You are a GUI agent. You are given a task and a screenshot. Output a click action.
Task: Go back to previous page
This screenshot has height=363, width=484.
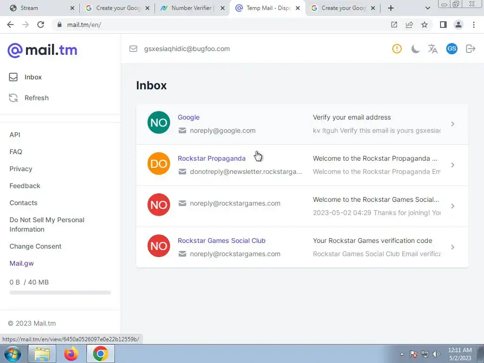point(10,25)
